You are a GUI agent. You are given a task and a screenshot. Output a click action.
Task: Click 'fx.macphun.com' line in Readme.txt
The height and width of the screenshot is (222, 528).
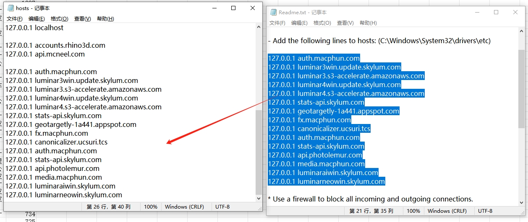pos(309,120)
